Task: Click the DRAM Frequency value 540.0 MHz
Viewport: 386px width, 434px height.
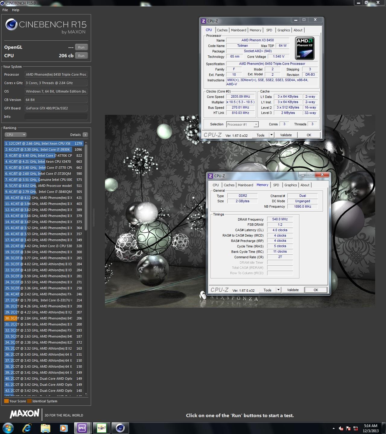Action: tap(280, 219)
